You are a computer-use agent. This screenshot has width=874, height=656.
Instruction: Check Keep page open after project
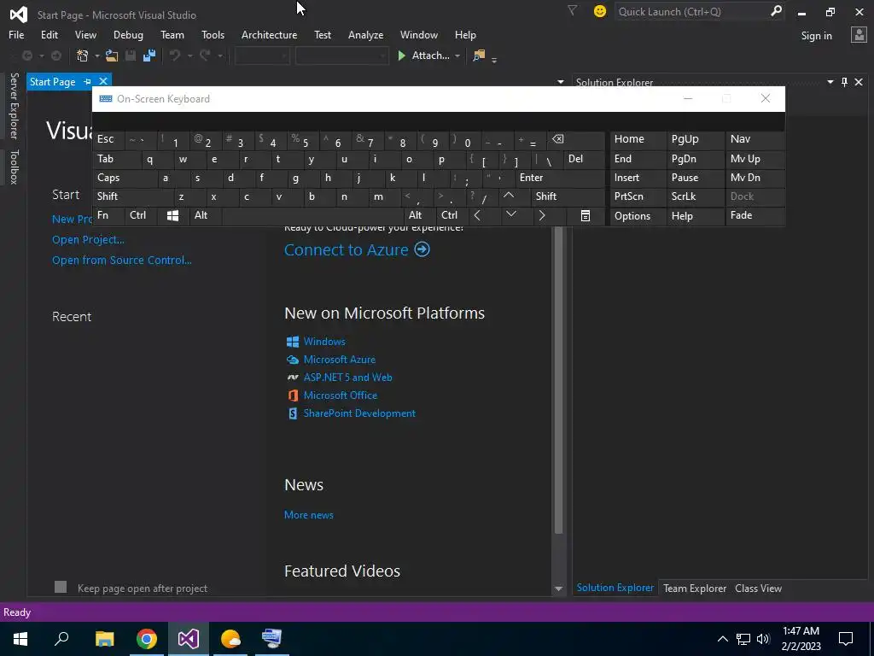click(61, 587)
